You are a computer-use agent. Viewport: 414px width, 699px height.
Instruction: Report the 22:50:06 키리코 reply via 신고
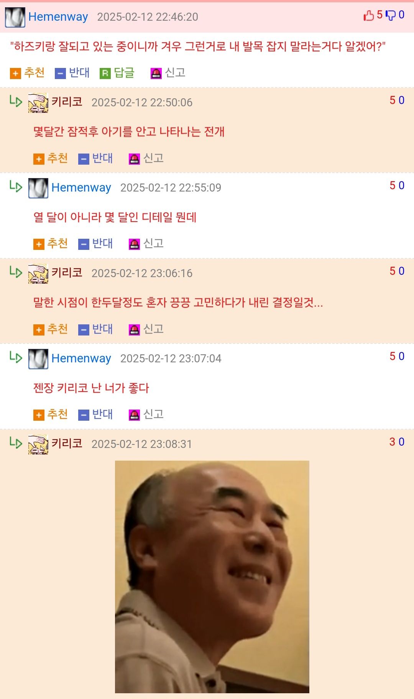(x=146, y=159)
